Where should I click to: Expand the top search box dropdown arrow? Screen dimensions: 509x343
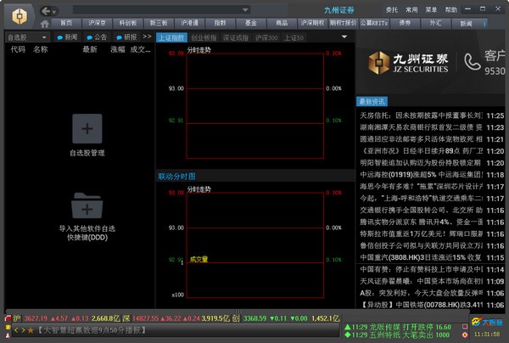click(x=245, y=9)
